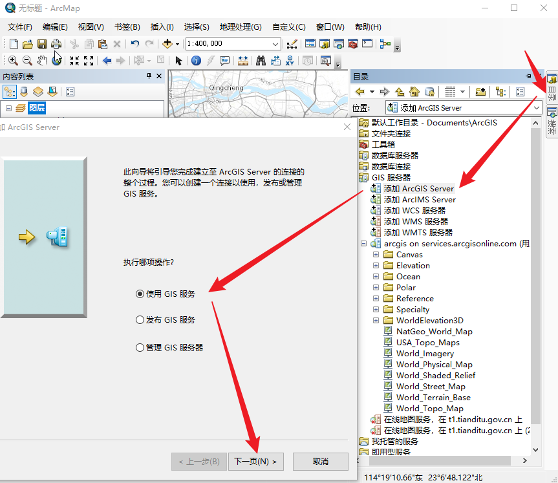Open the Find binoculars tool
The image size is (558, 483).
pos(261,61)
